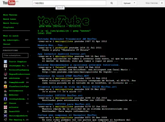Click the 'total 2556' results line
This screenshot has height=122, width=165.
(44, 33)
